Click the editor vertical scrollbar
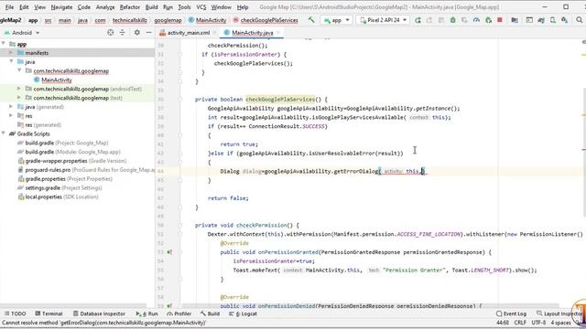The image size is (586, 329). (x=584, y=153)
